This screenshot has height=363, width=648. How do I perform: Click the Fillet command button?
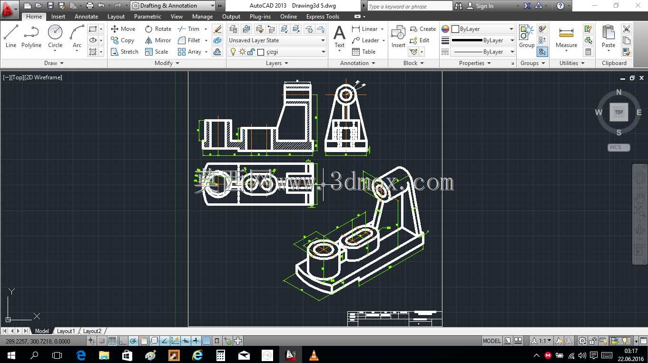pos(189,40)
